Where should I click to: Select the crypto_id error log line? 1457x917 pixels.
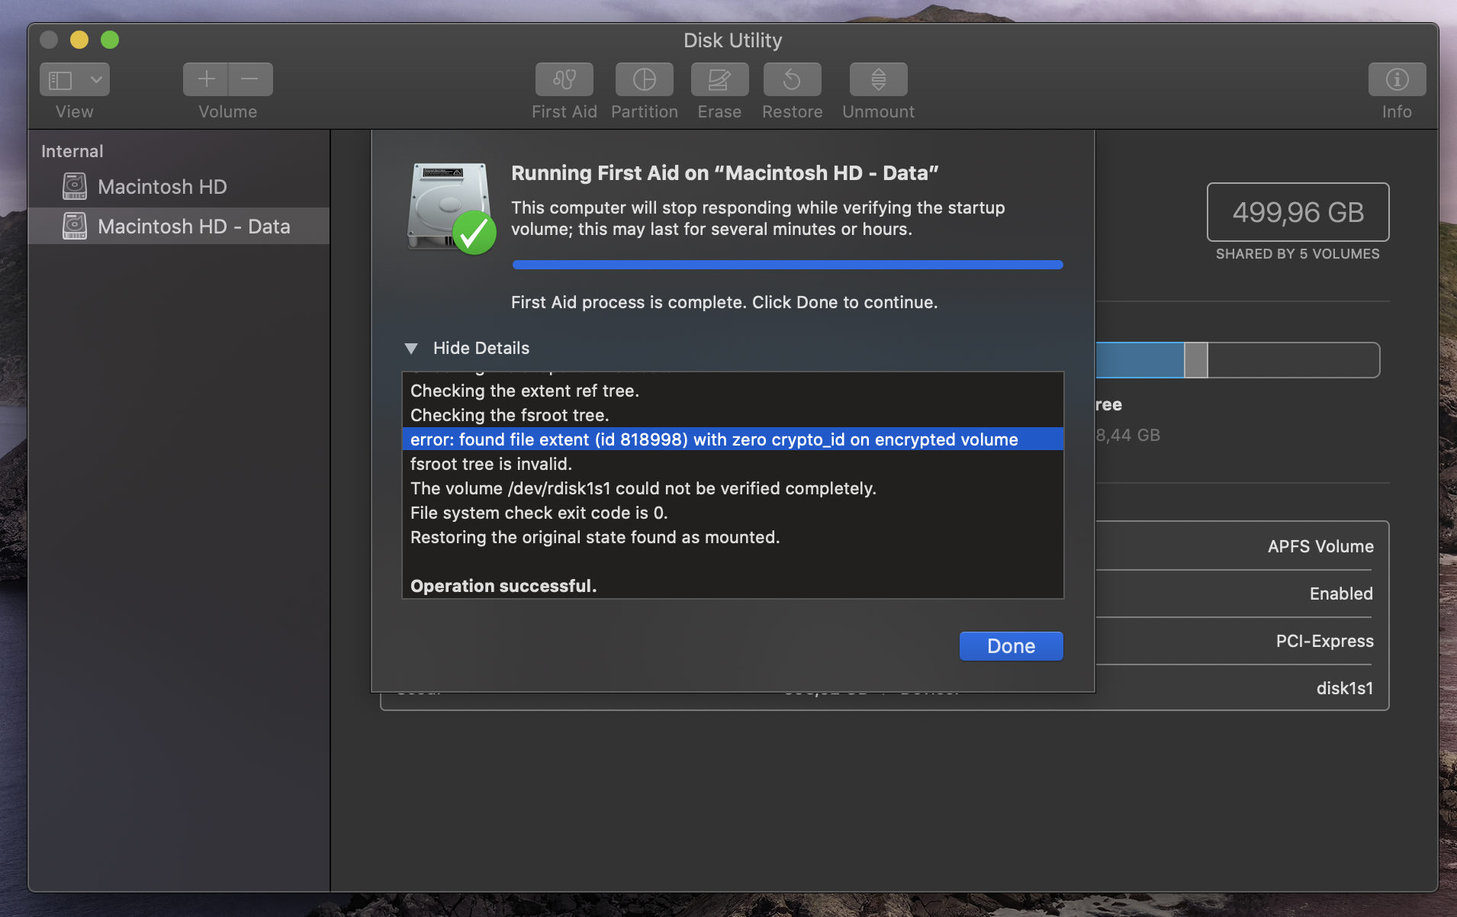click(713, 439)
